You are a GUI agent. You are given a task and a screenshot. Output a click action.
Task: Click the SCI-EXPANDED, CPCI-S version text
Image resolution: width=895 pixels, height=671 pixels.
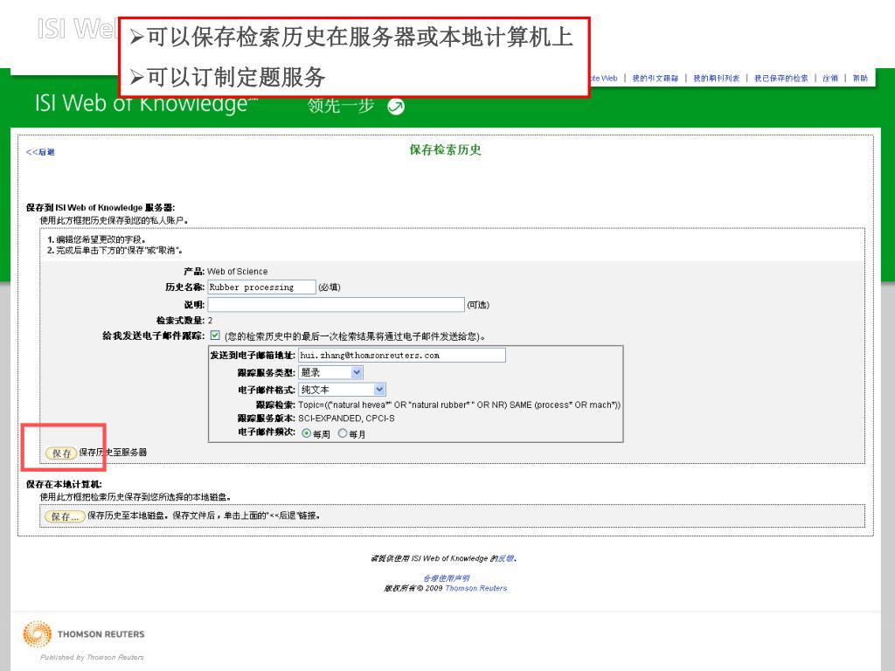coord(346,419)
